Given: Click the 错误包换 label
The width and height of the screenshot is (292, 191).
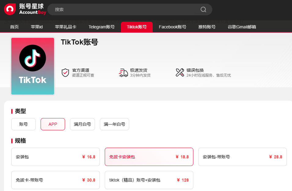Looking at the screenshot, I should click(x=195, y=70).
